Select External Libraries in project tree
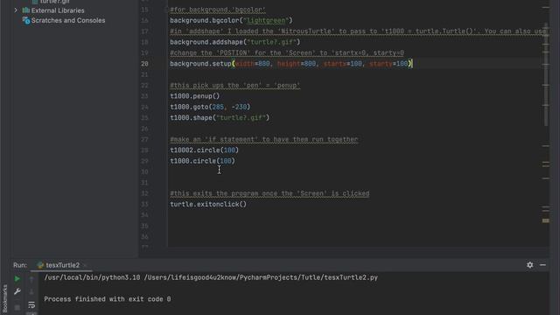Viewport: 560px width, 315px height. click(58, 10)
